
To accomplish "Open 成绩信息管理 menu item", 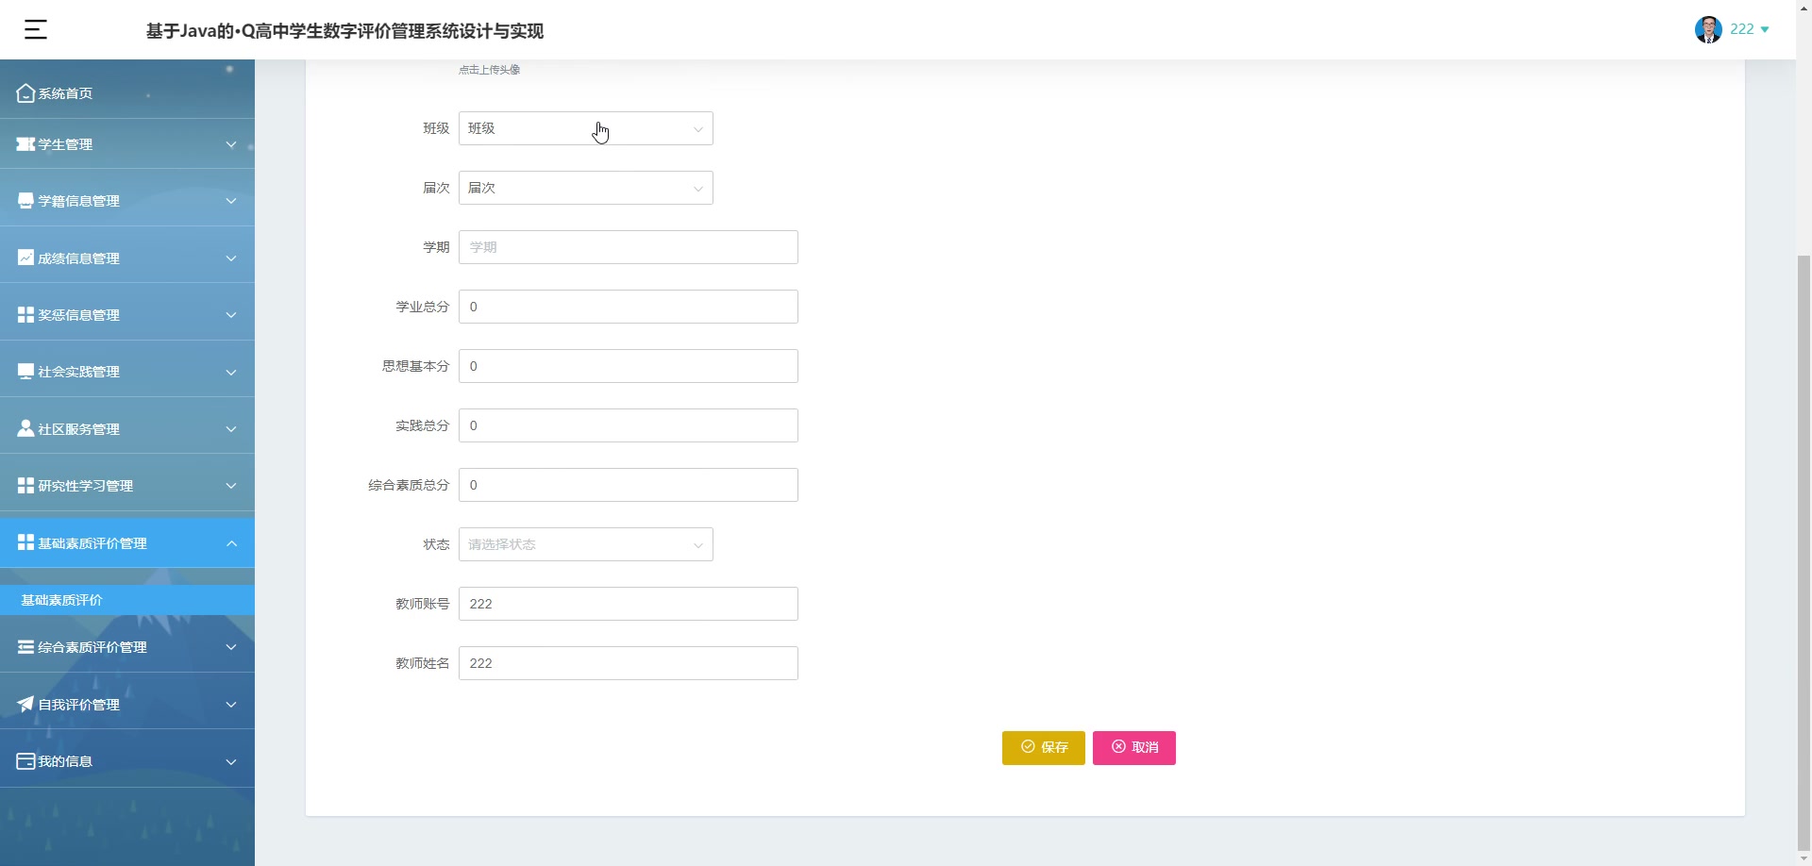I will pyautogui.click(x=127, y=258).
